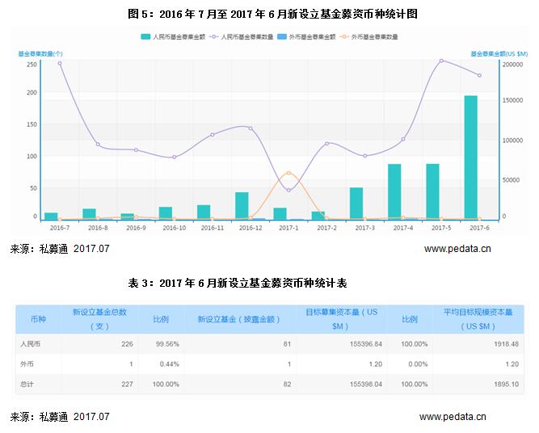Select the purple line point at 2017-2
539x433 pixels.
(327, 143)
